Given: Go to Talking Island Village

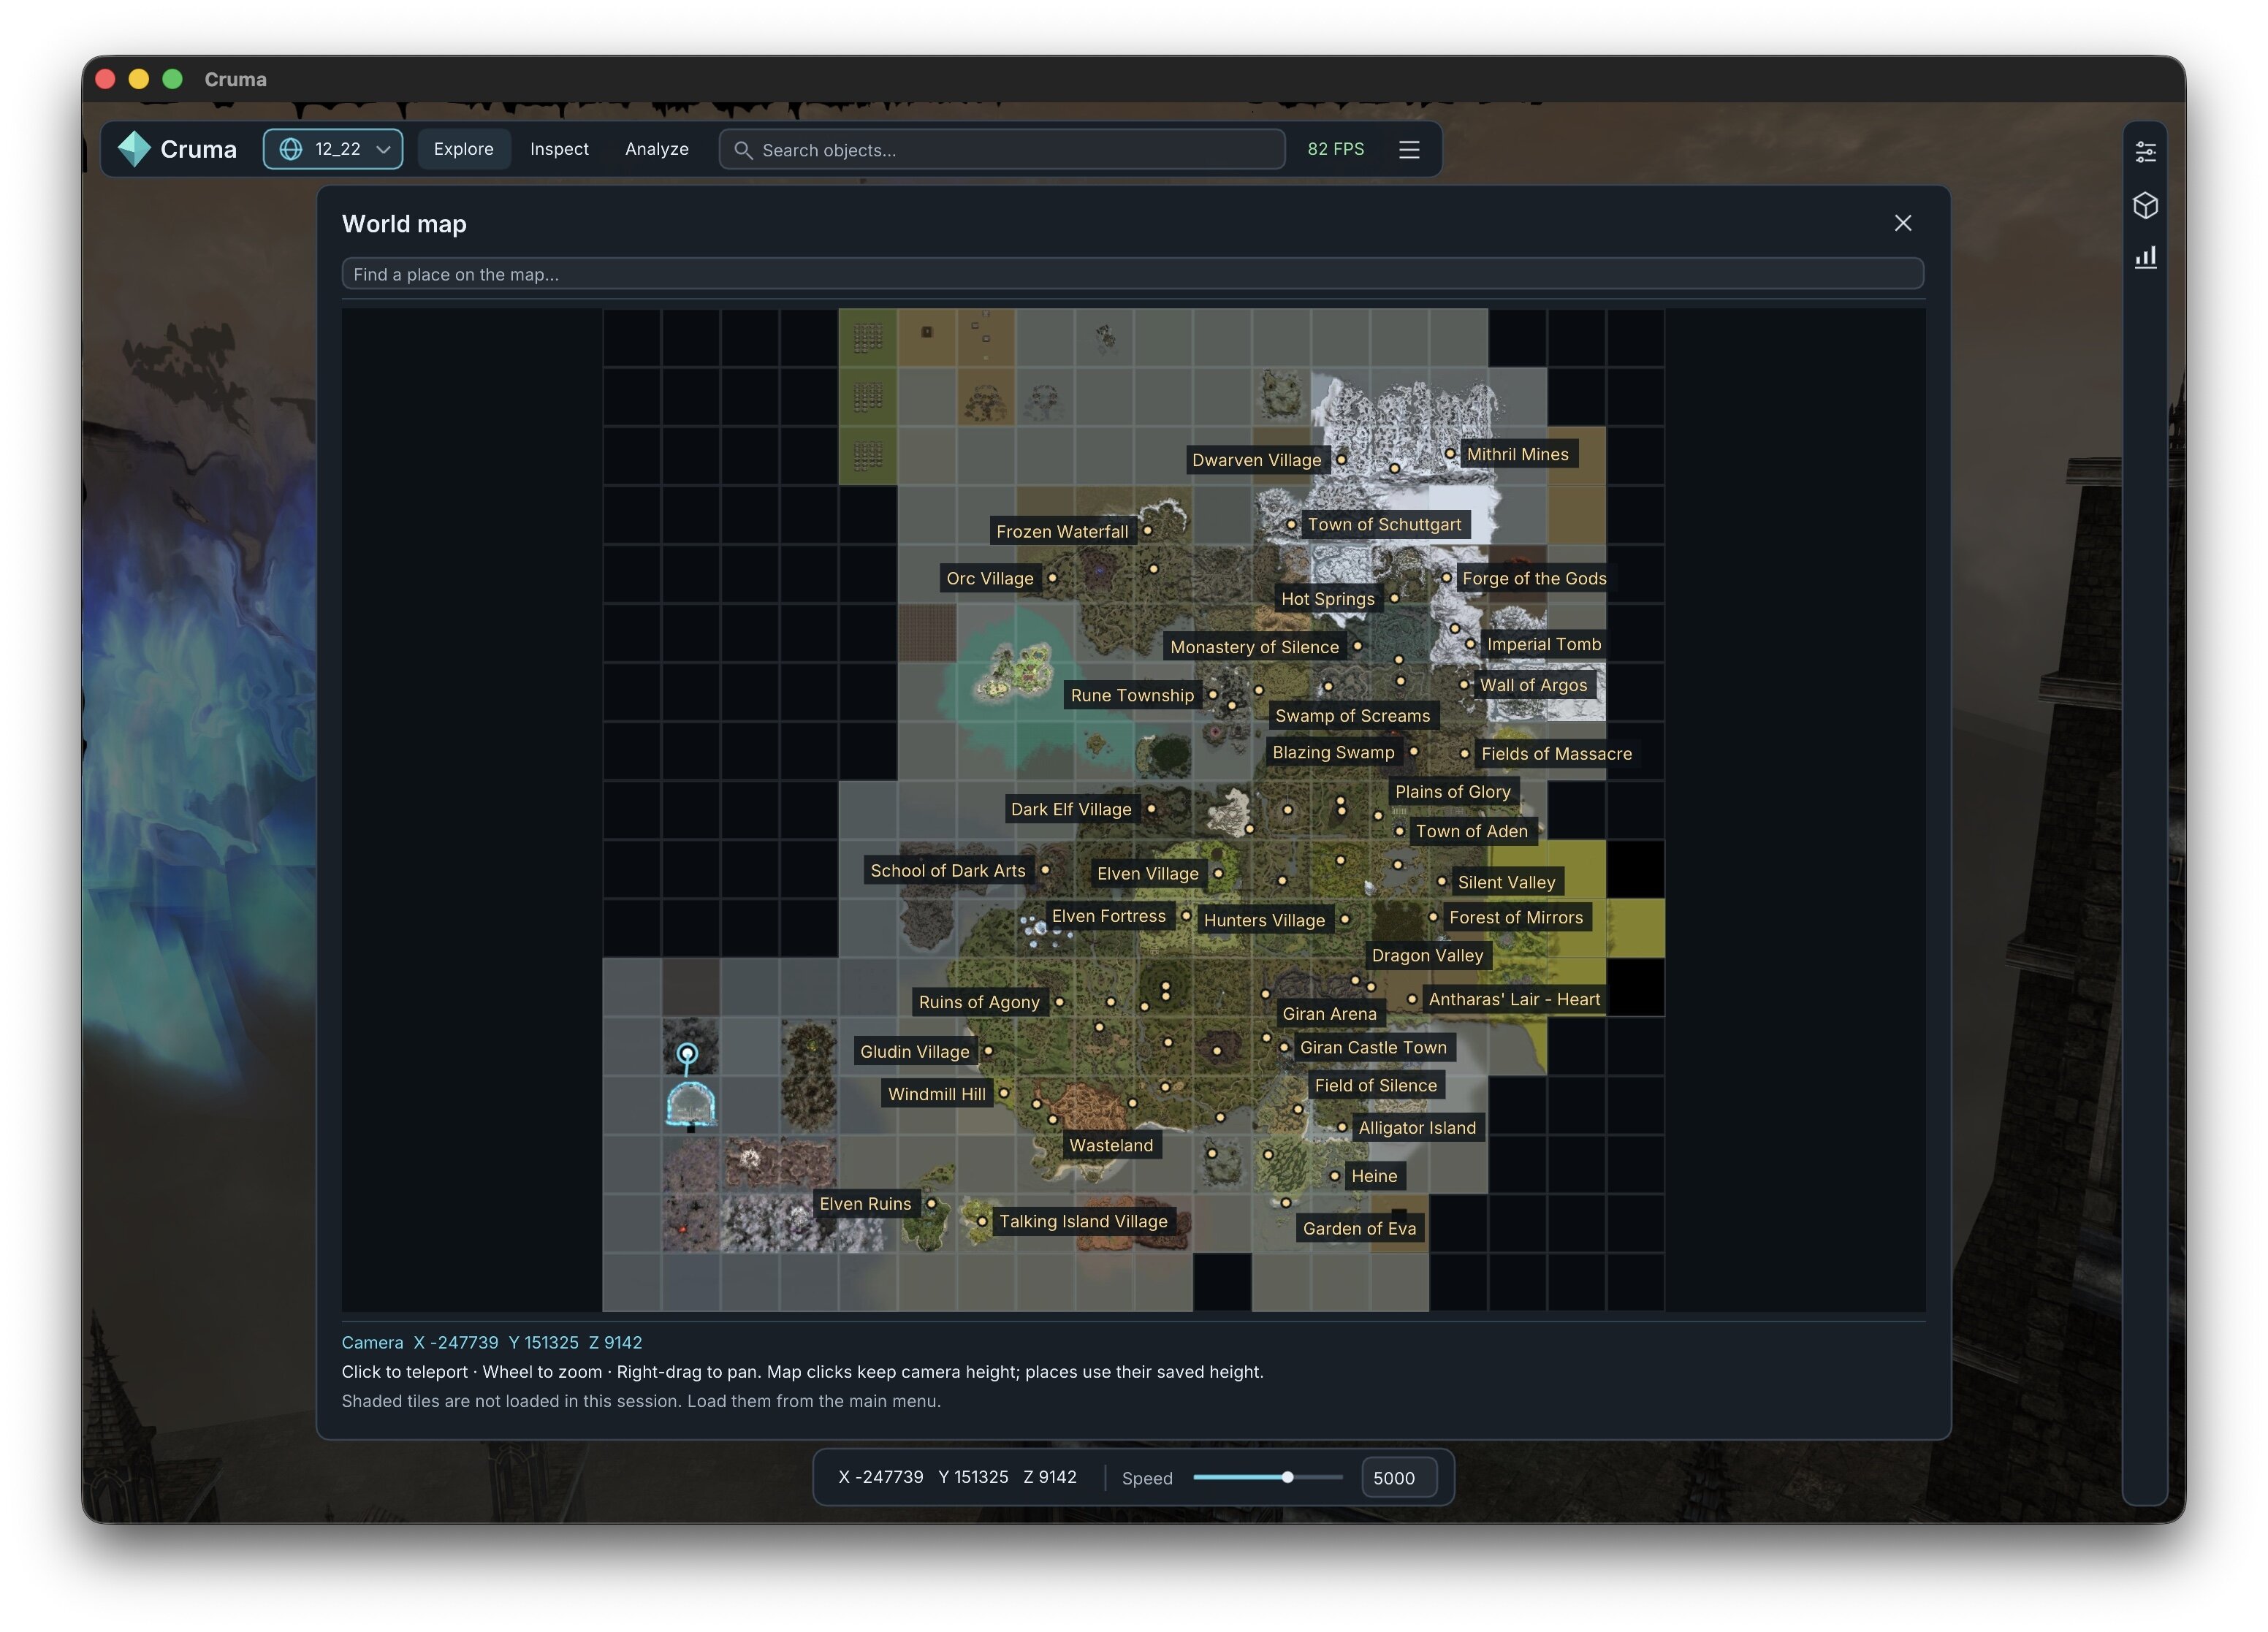Looking at the screenshot, I should click(x=1083, y=1221).
